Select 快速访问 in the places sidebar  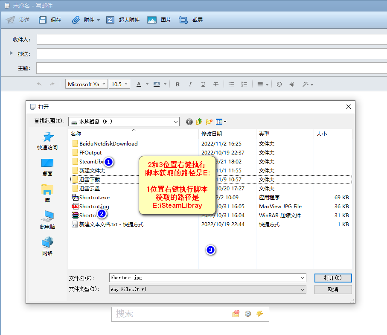[x=47, y=141]
